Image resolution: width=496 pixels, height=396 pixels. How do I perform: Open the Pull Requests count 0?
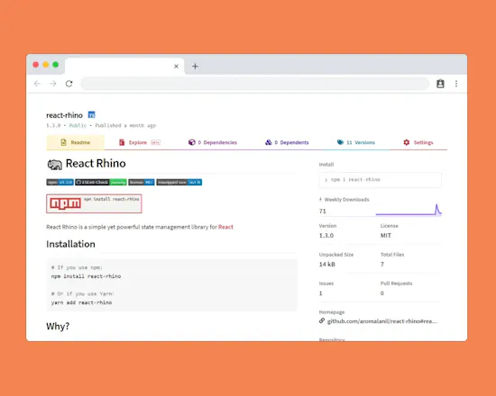click(381, 293)
